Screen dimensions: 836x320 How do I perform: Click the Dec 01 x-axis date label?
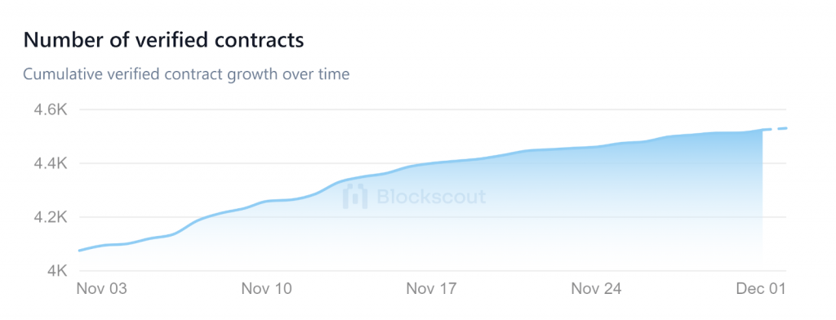[x=761, y=289]
